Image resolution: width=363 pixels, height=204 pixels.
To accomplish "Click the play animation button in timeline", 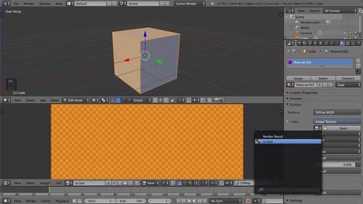I will [194, 201].
